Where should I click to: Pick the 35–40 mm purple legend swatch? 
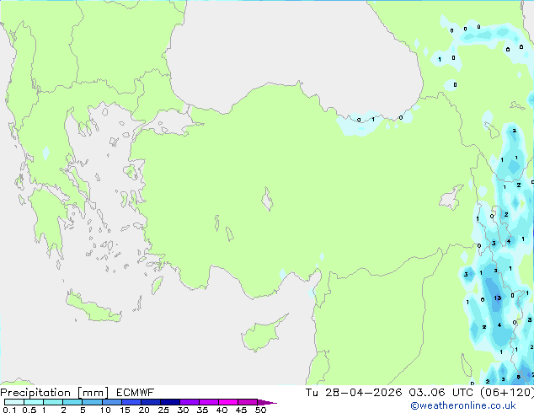coord(209,402)
